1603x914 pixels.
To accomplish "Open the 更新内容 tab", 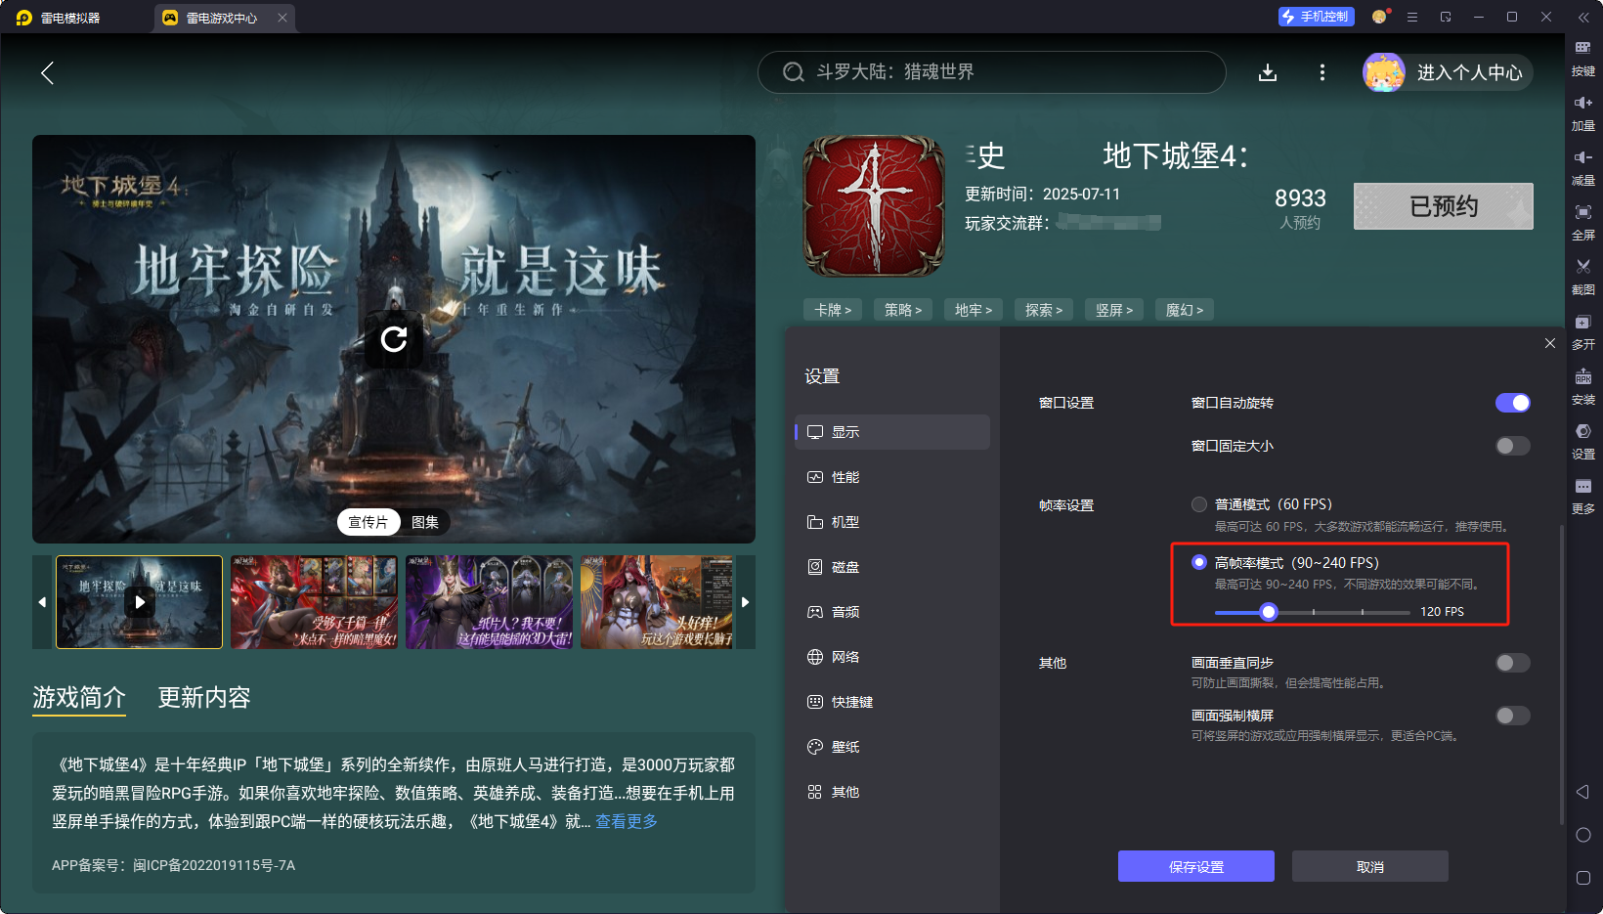I will [204, 698].
